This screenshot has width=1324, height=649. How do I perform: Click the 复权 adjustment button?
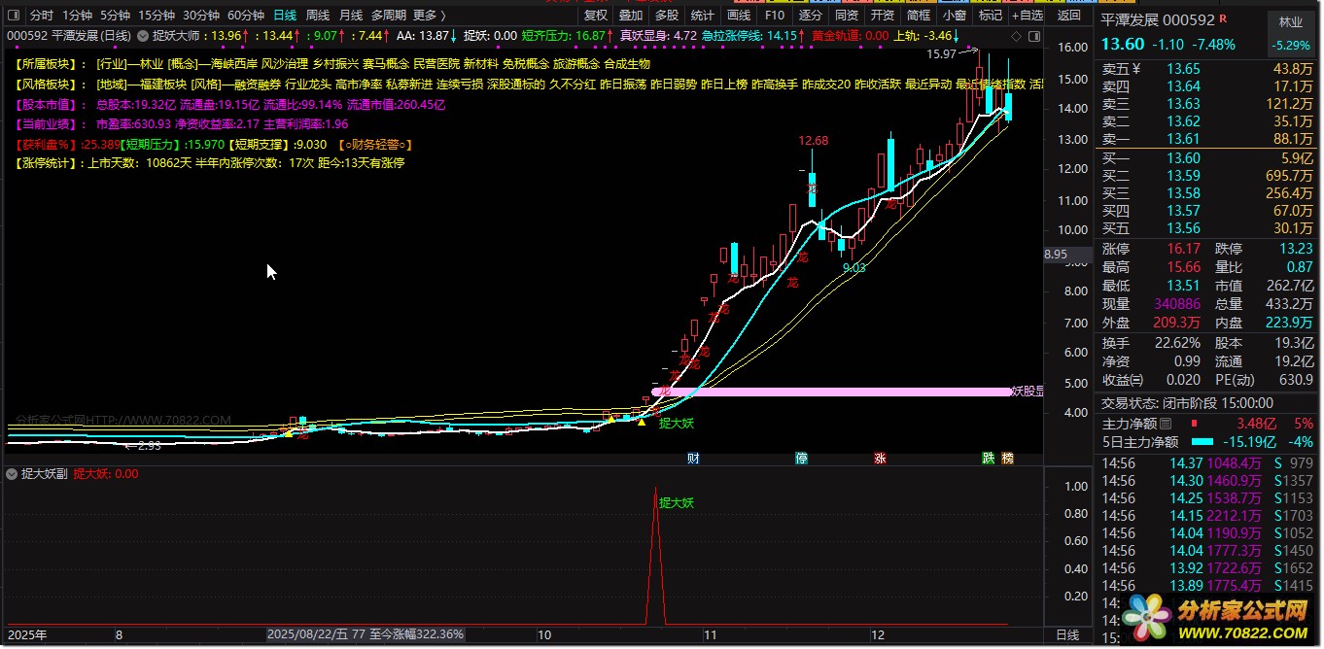point(596,16)
